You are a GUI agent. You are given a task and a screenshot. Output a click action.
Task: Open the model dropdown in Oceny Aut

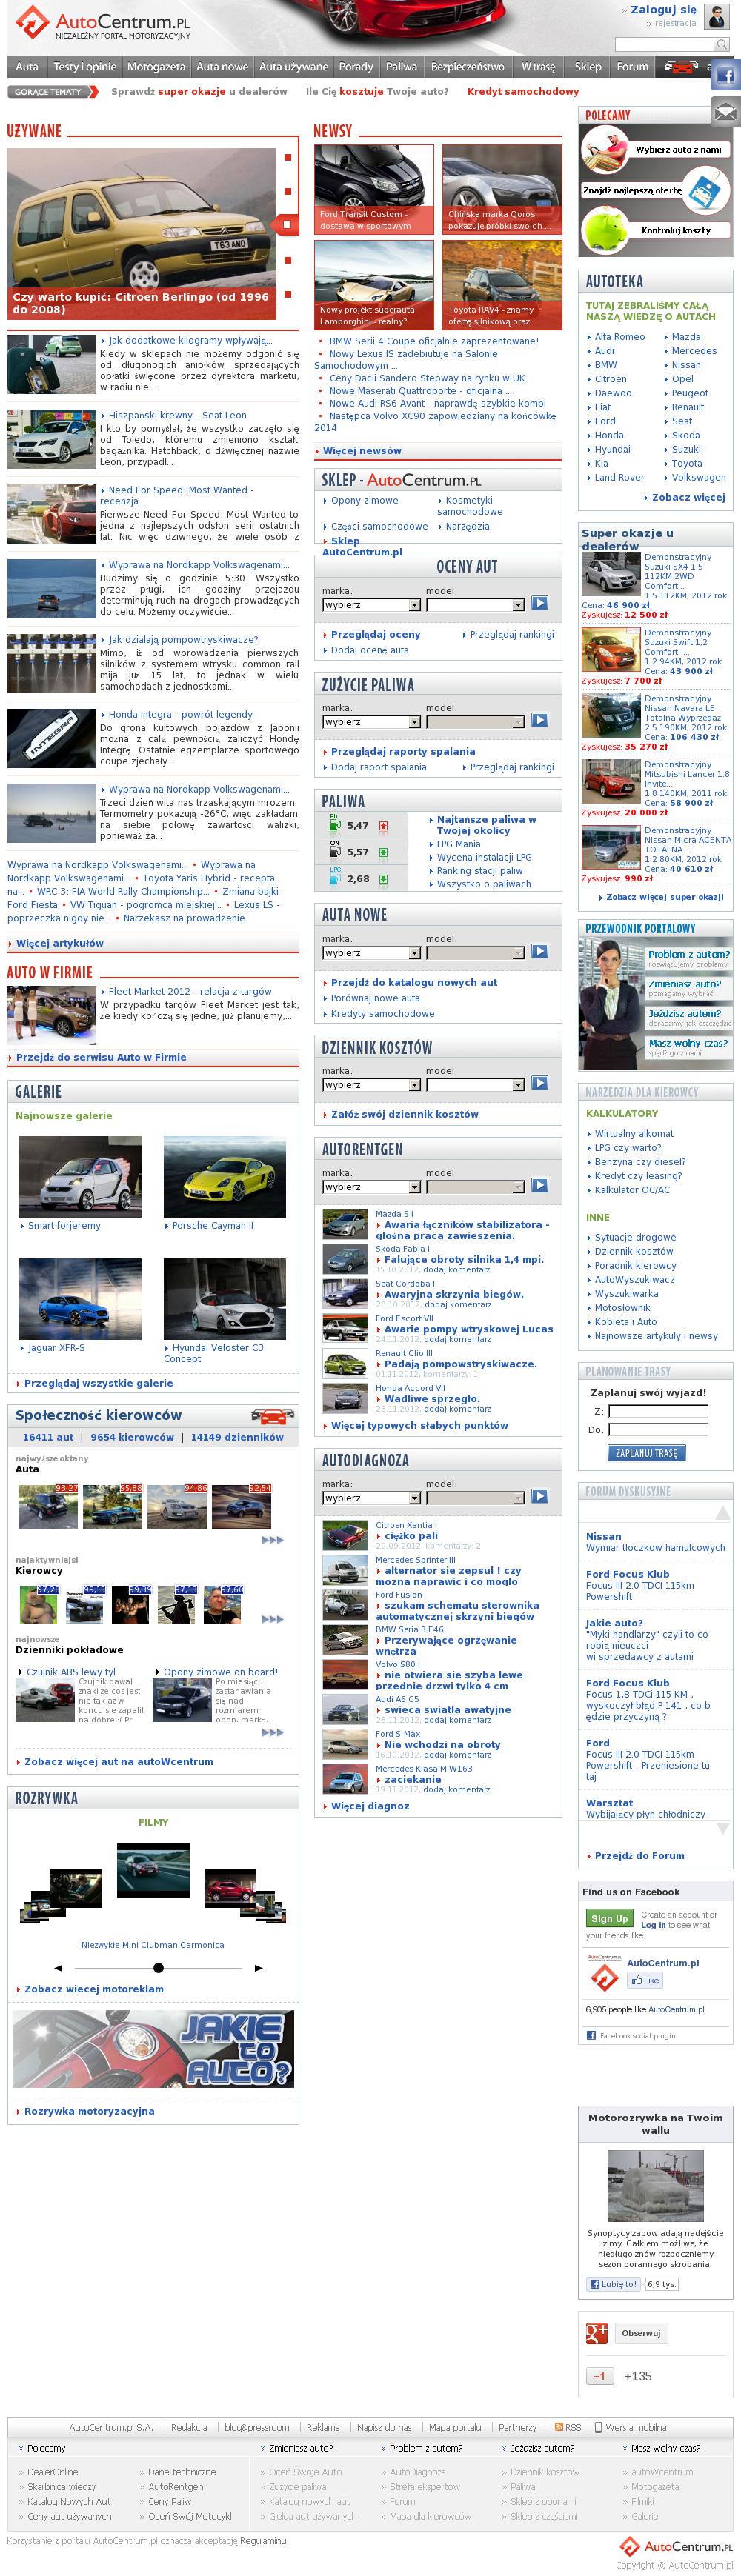coord(475,605)
